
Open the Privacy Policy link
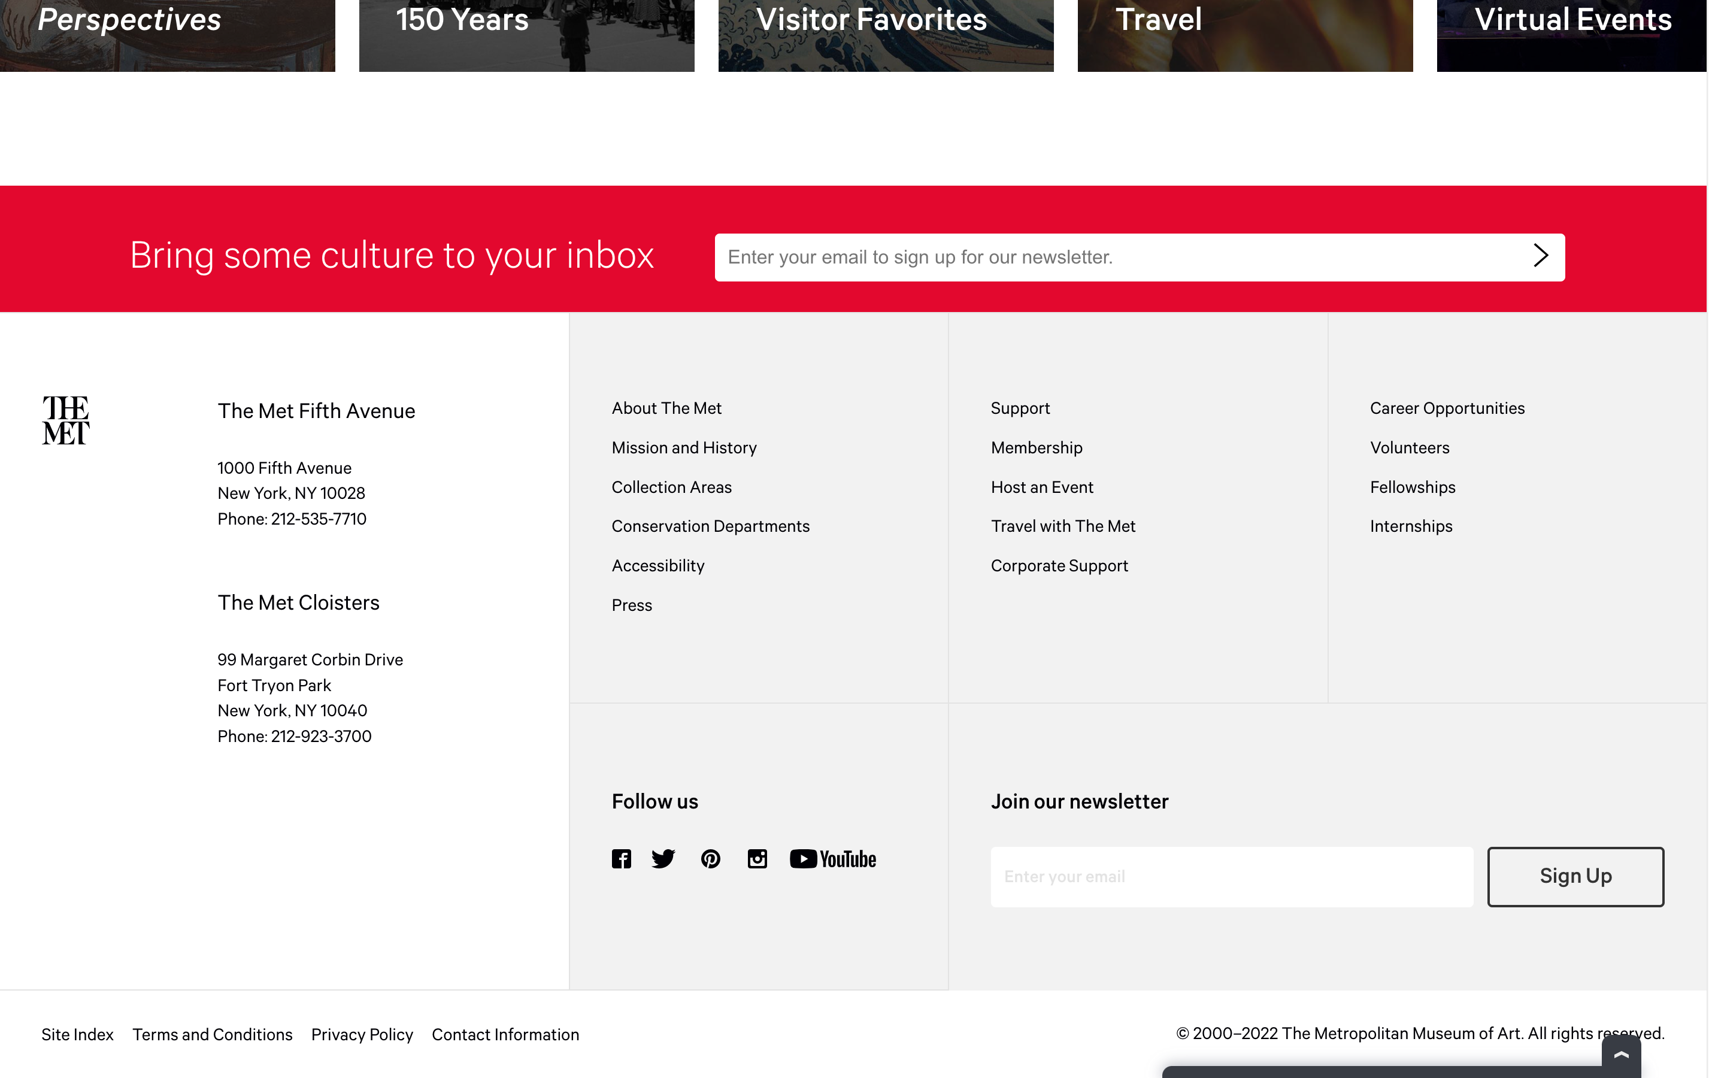point(362,1035)
